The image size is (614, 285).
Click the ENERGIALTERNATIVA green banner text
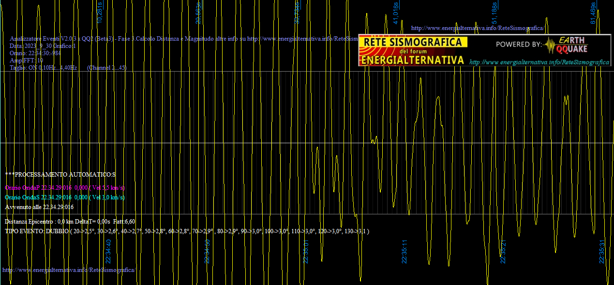coord(413,60)
